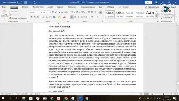Increase paragraph indent
This screenshot has height=101, width=179.
pyautogui.click(x=92, y=12)
